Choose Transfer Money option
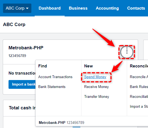This screenshot has width=148, height=128. [x=97, y=96]
